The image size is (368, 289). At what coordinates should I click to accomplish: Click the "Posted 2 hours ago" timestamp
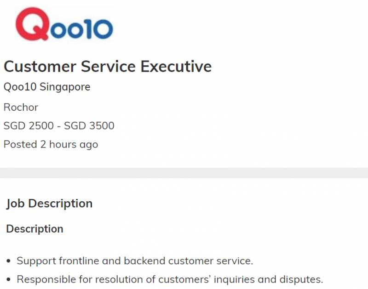tap(51, 144)
